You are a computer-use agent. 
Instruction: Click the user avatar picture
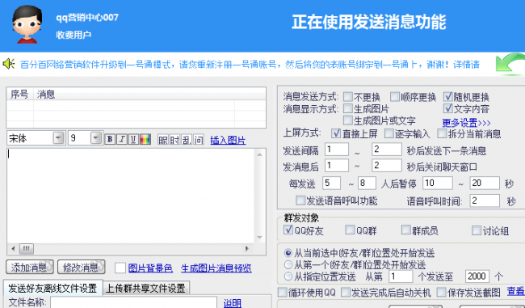27,24
